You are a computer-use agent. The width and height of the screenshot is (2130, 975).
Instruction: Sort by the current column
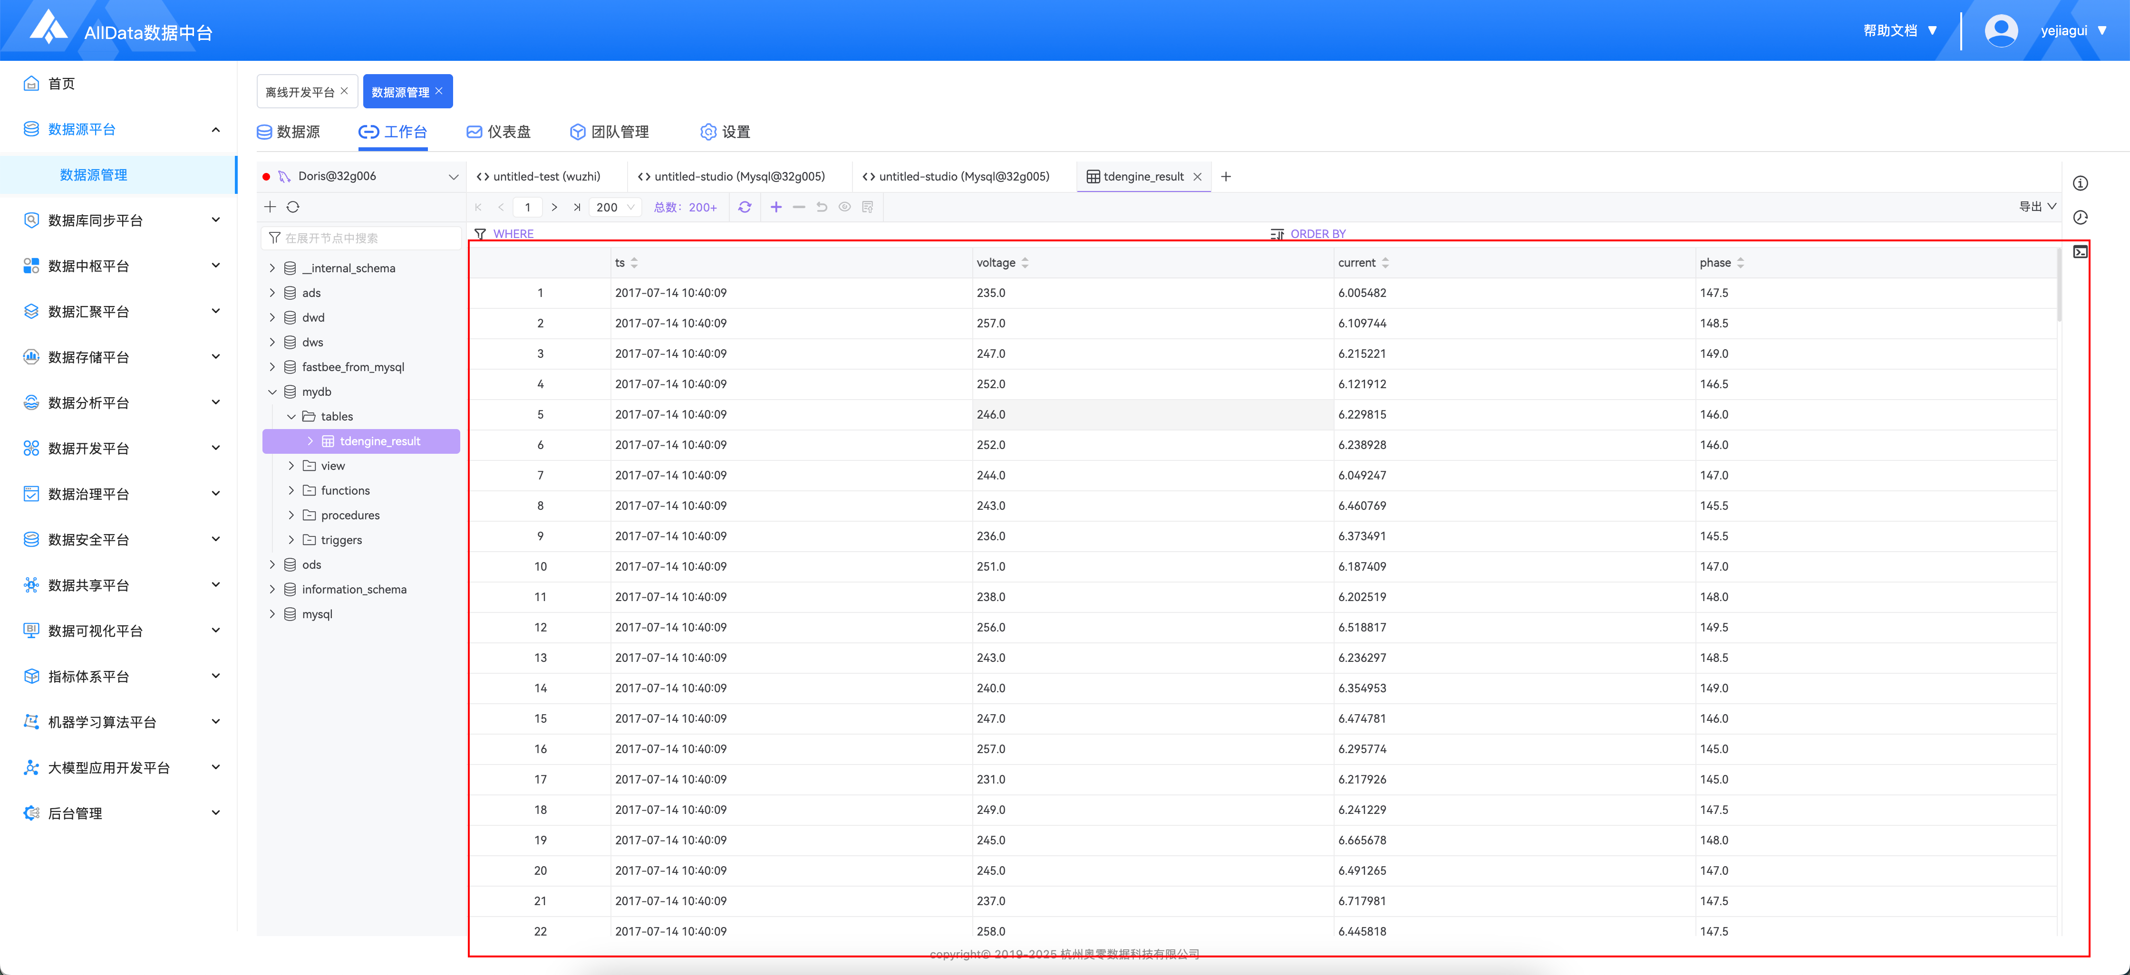(x=1385, y=263)
